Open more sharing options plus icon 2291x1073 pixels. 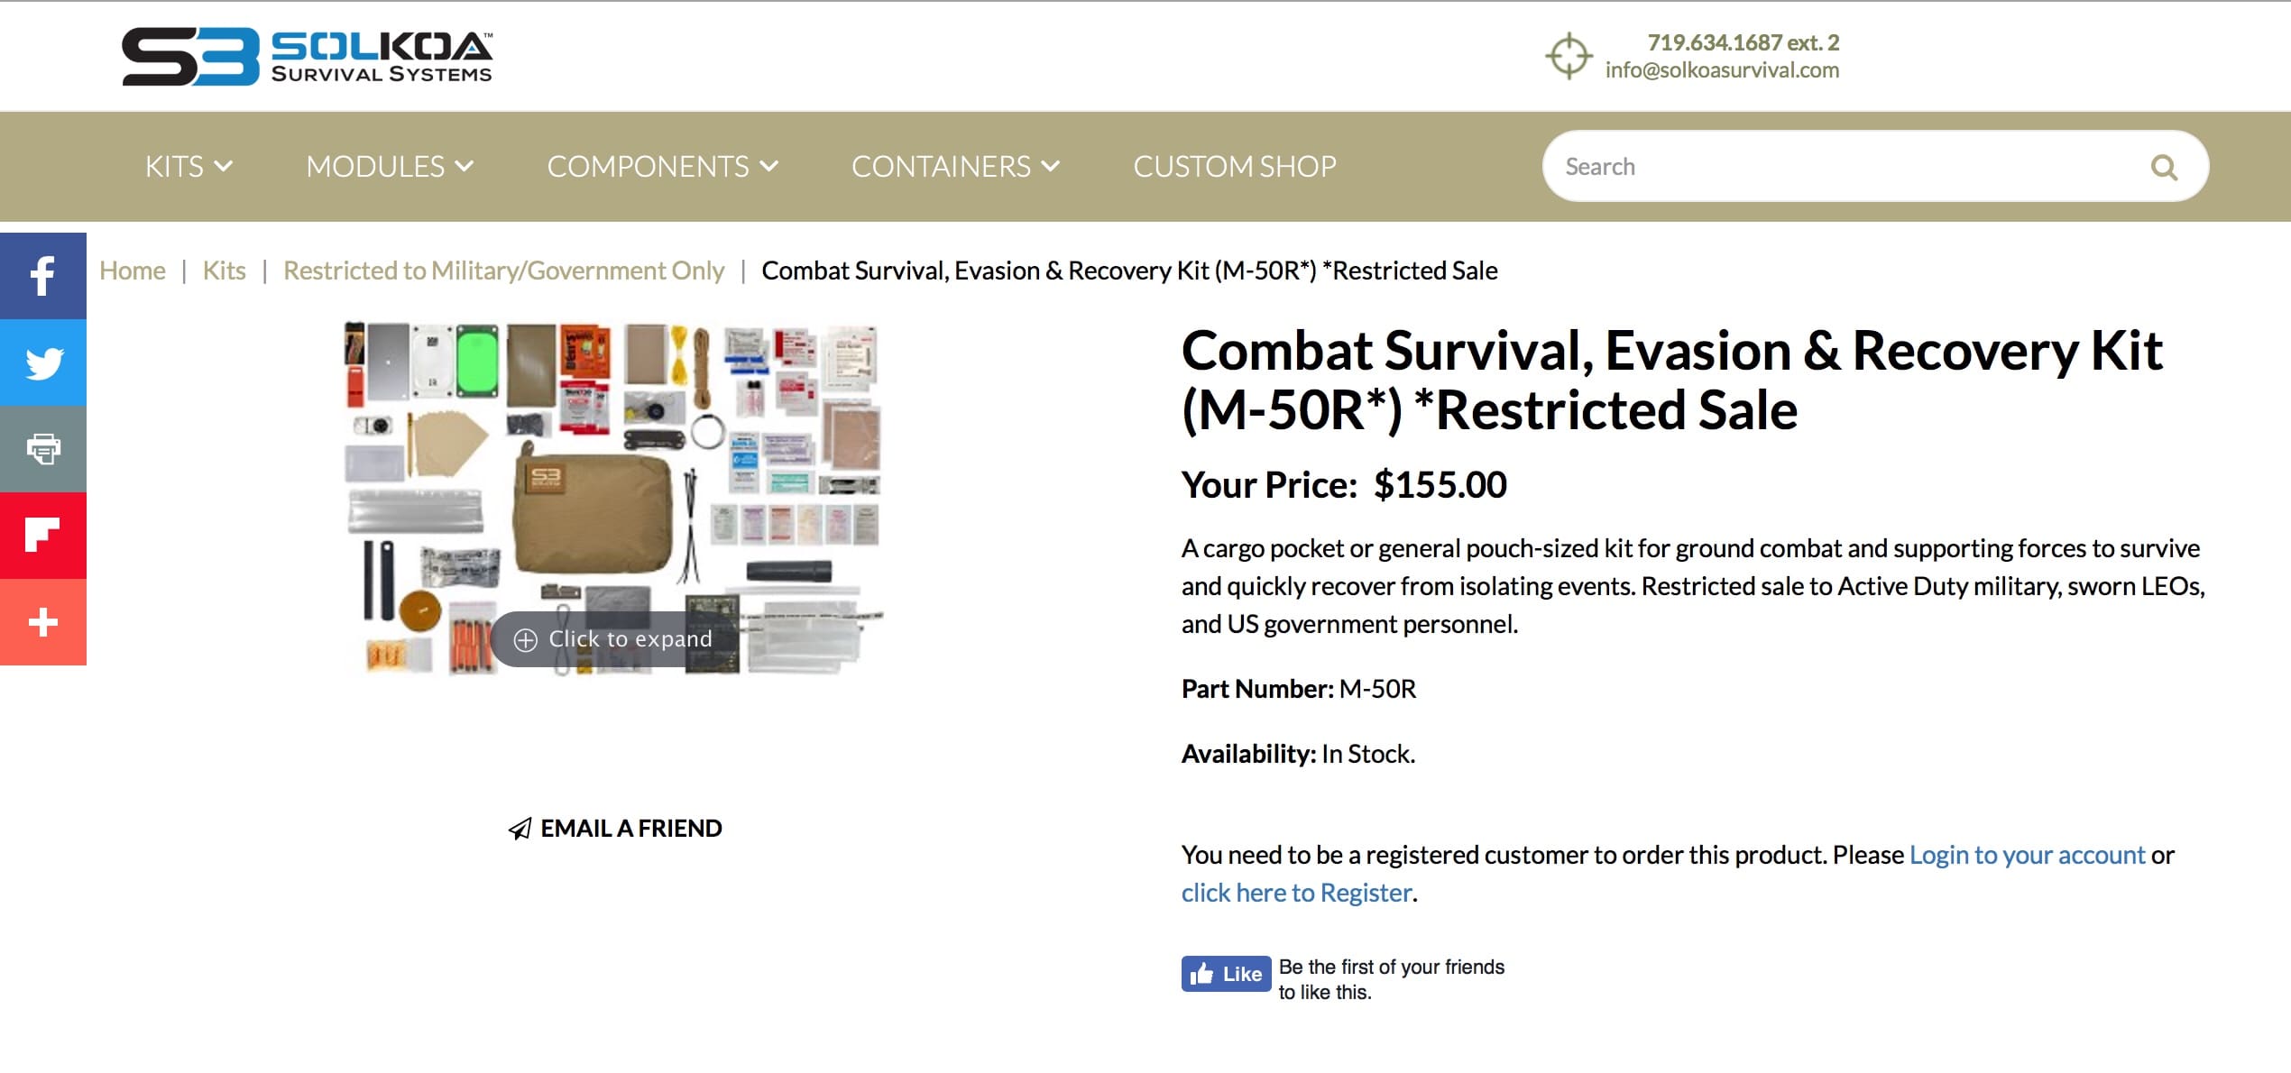point(42,622)
